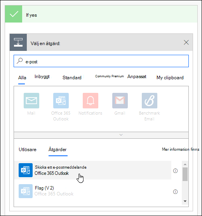Expand the connector list chevron
This screenshot has width=202, height=216.
pos(121,135)
